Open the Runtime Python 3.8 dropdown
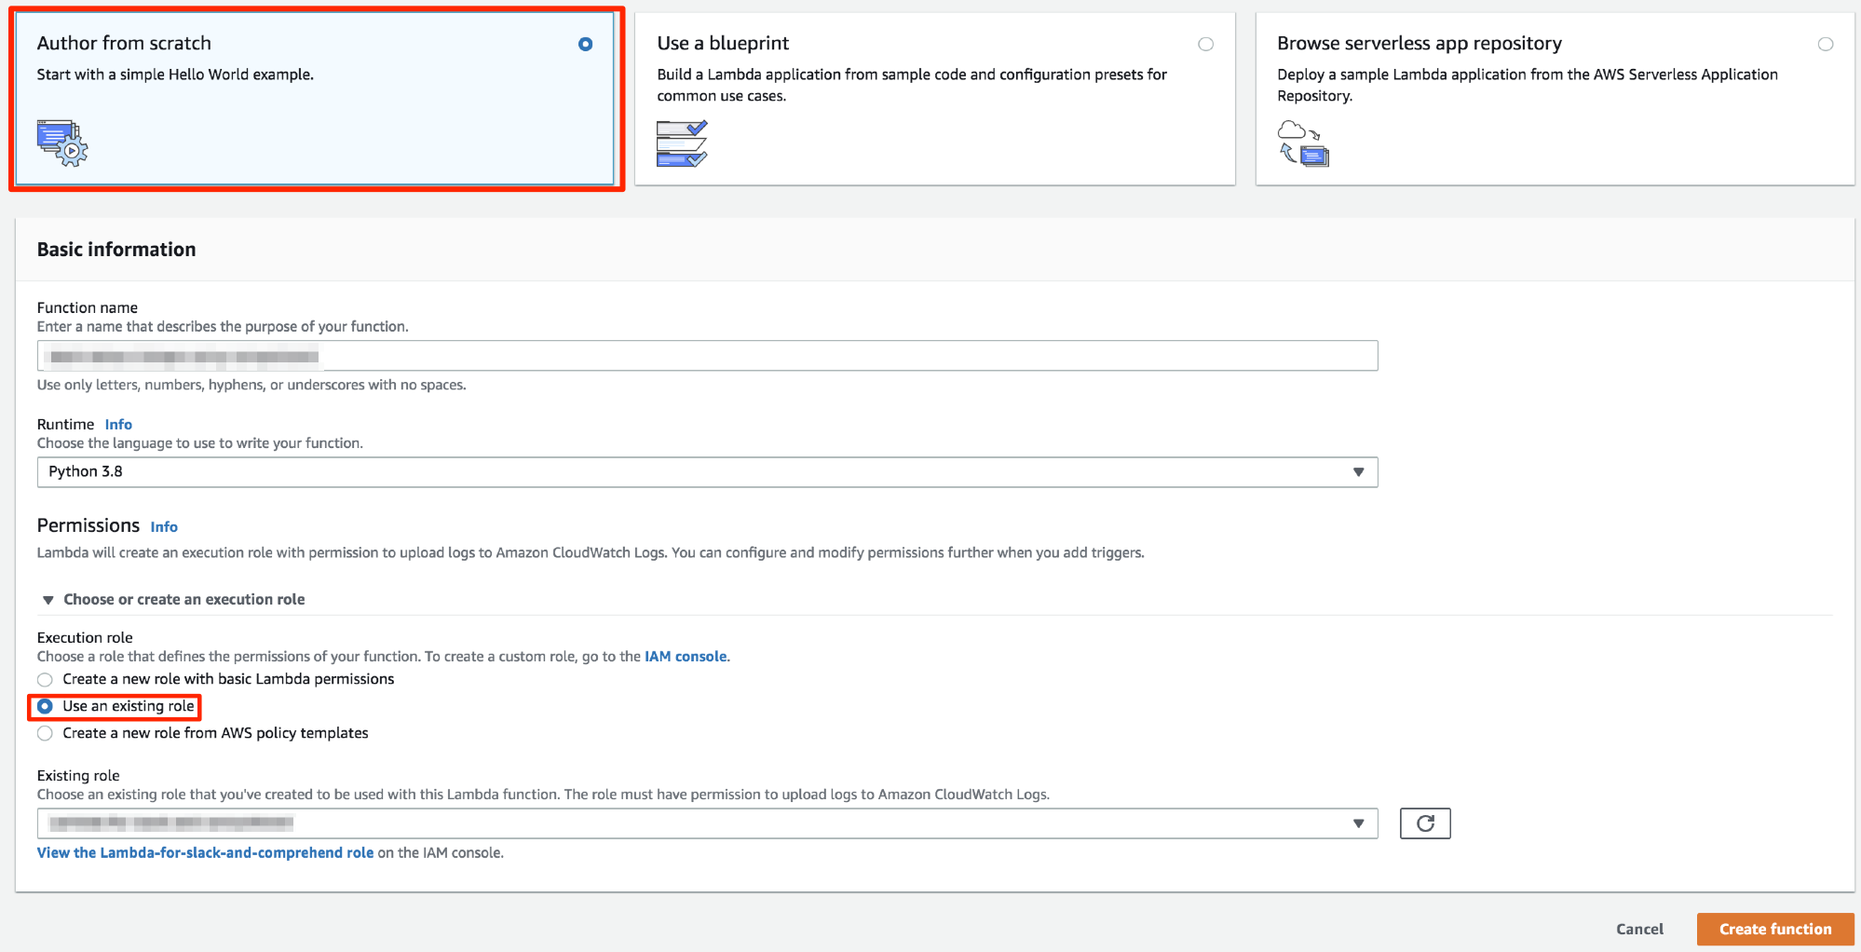The height and width of the screenshot is (952, 1861). coord(707,472)
